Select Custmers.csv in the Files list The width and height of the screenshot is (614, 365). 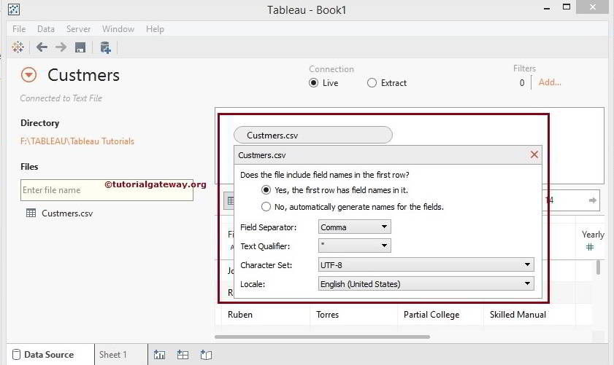[x=67, y=213]
